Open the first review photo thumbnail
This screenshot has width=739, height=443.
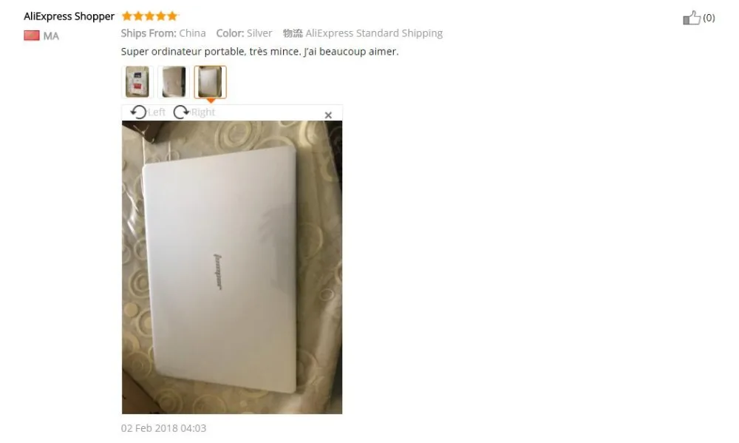pyautogui.click(x=137, y=81)
